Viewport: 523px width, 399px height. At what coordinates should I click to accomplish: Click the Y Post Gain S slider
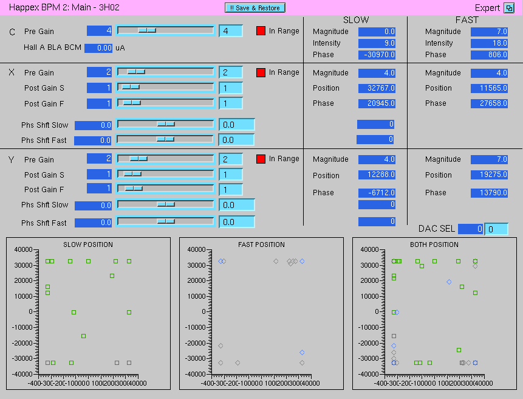click(165, 174)
